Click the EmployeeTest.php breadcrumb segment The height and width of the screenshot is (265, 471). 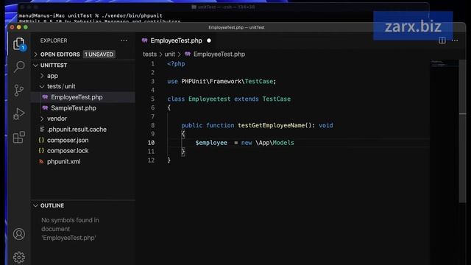[219, 54]
